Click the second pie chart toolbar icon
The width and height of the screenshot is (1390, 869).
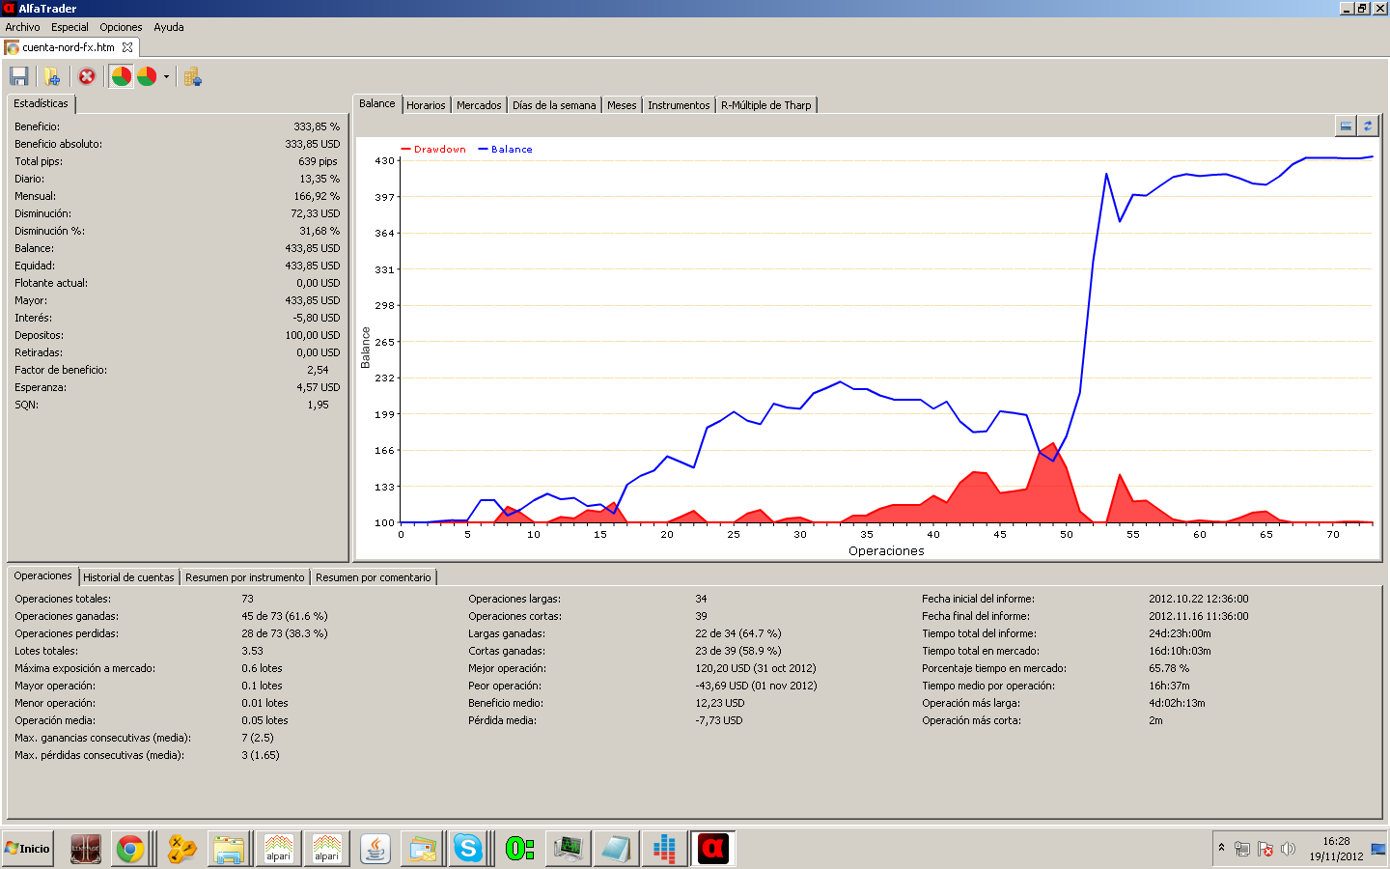pos(147,76)
